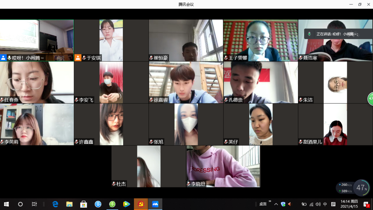Viewport: 373px width, 210px height.
Task: Open Tencent Meeting from the taskbar
Action: (155, 204)
